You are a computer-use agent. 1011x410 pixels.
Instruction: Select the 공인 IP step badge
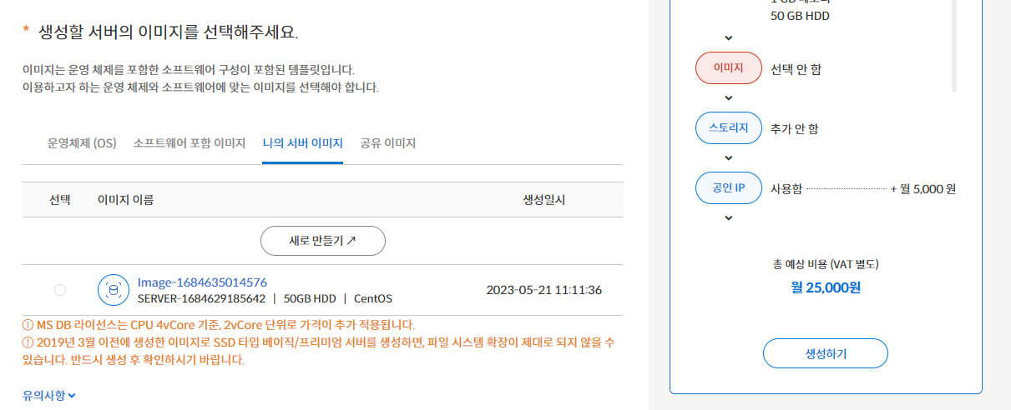(x=729, y=188)
